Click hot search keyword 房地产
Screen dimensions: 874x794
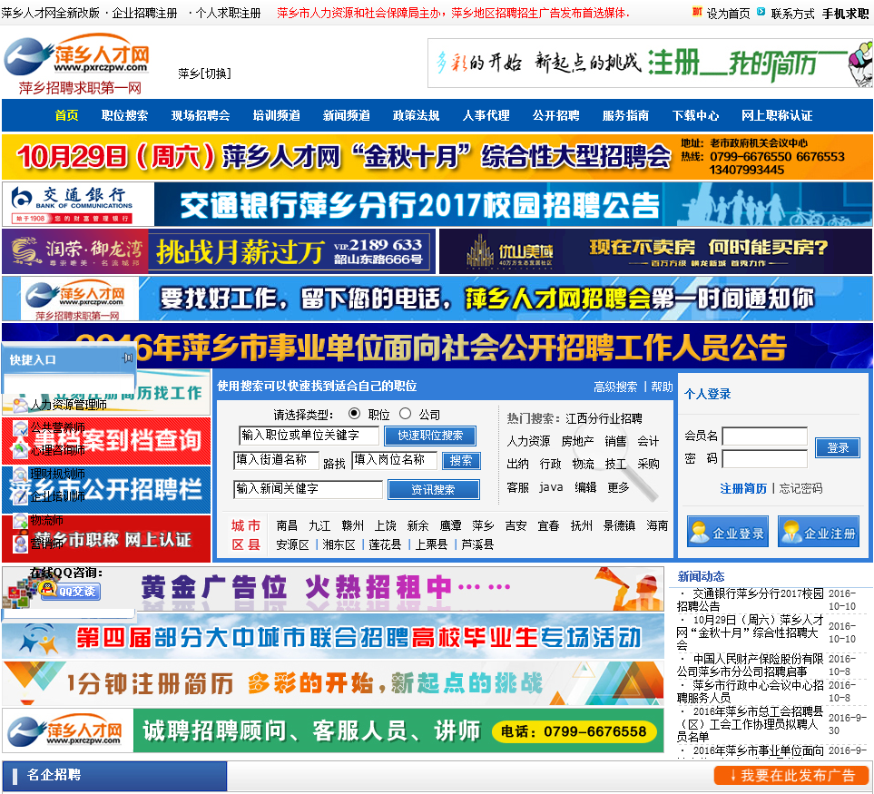click(x=577, y=441)
